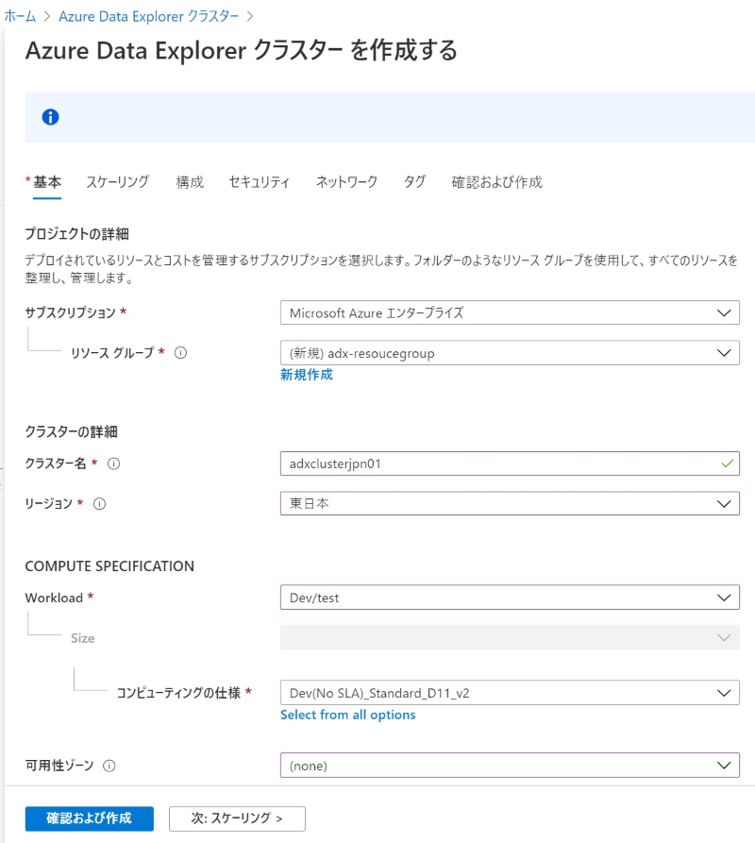Switch to the ネットワーク tab

[346, 182]
